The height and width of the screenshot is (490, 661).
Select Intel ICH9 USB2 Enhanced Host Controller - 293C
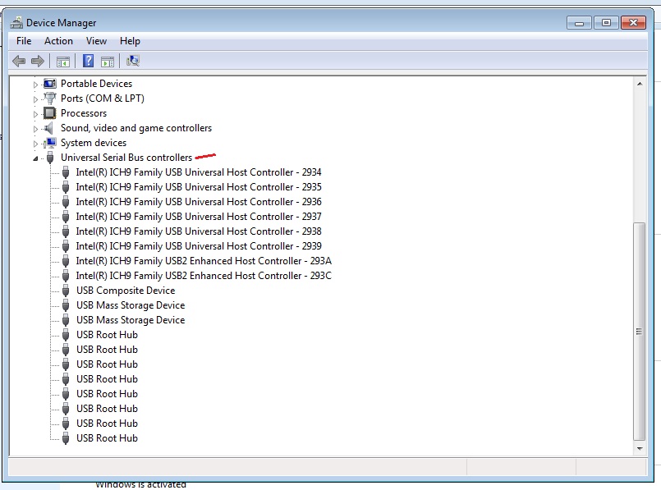coord(204,276)
